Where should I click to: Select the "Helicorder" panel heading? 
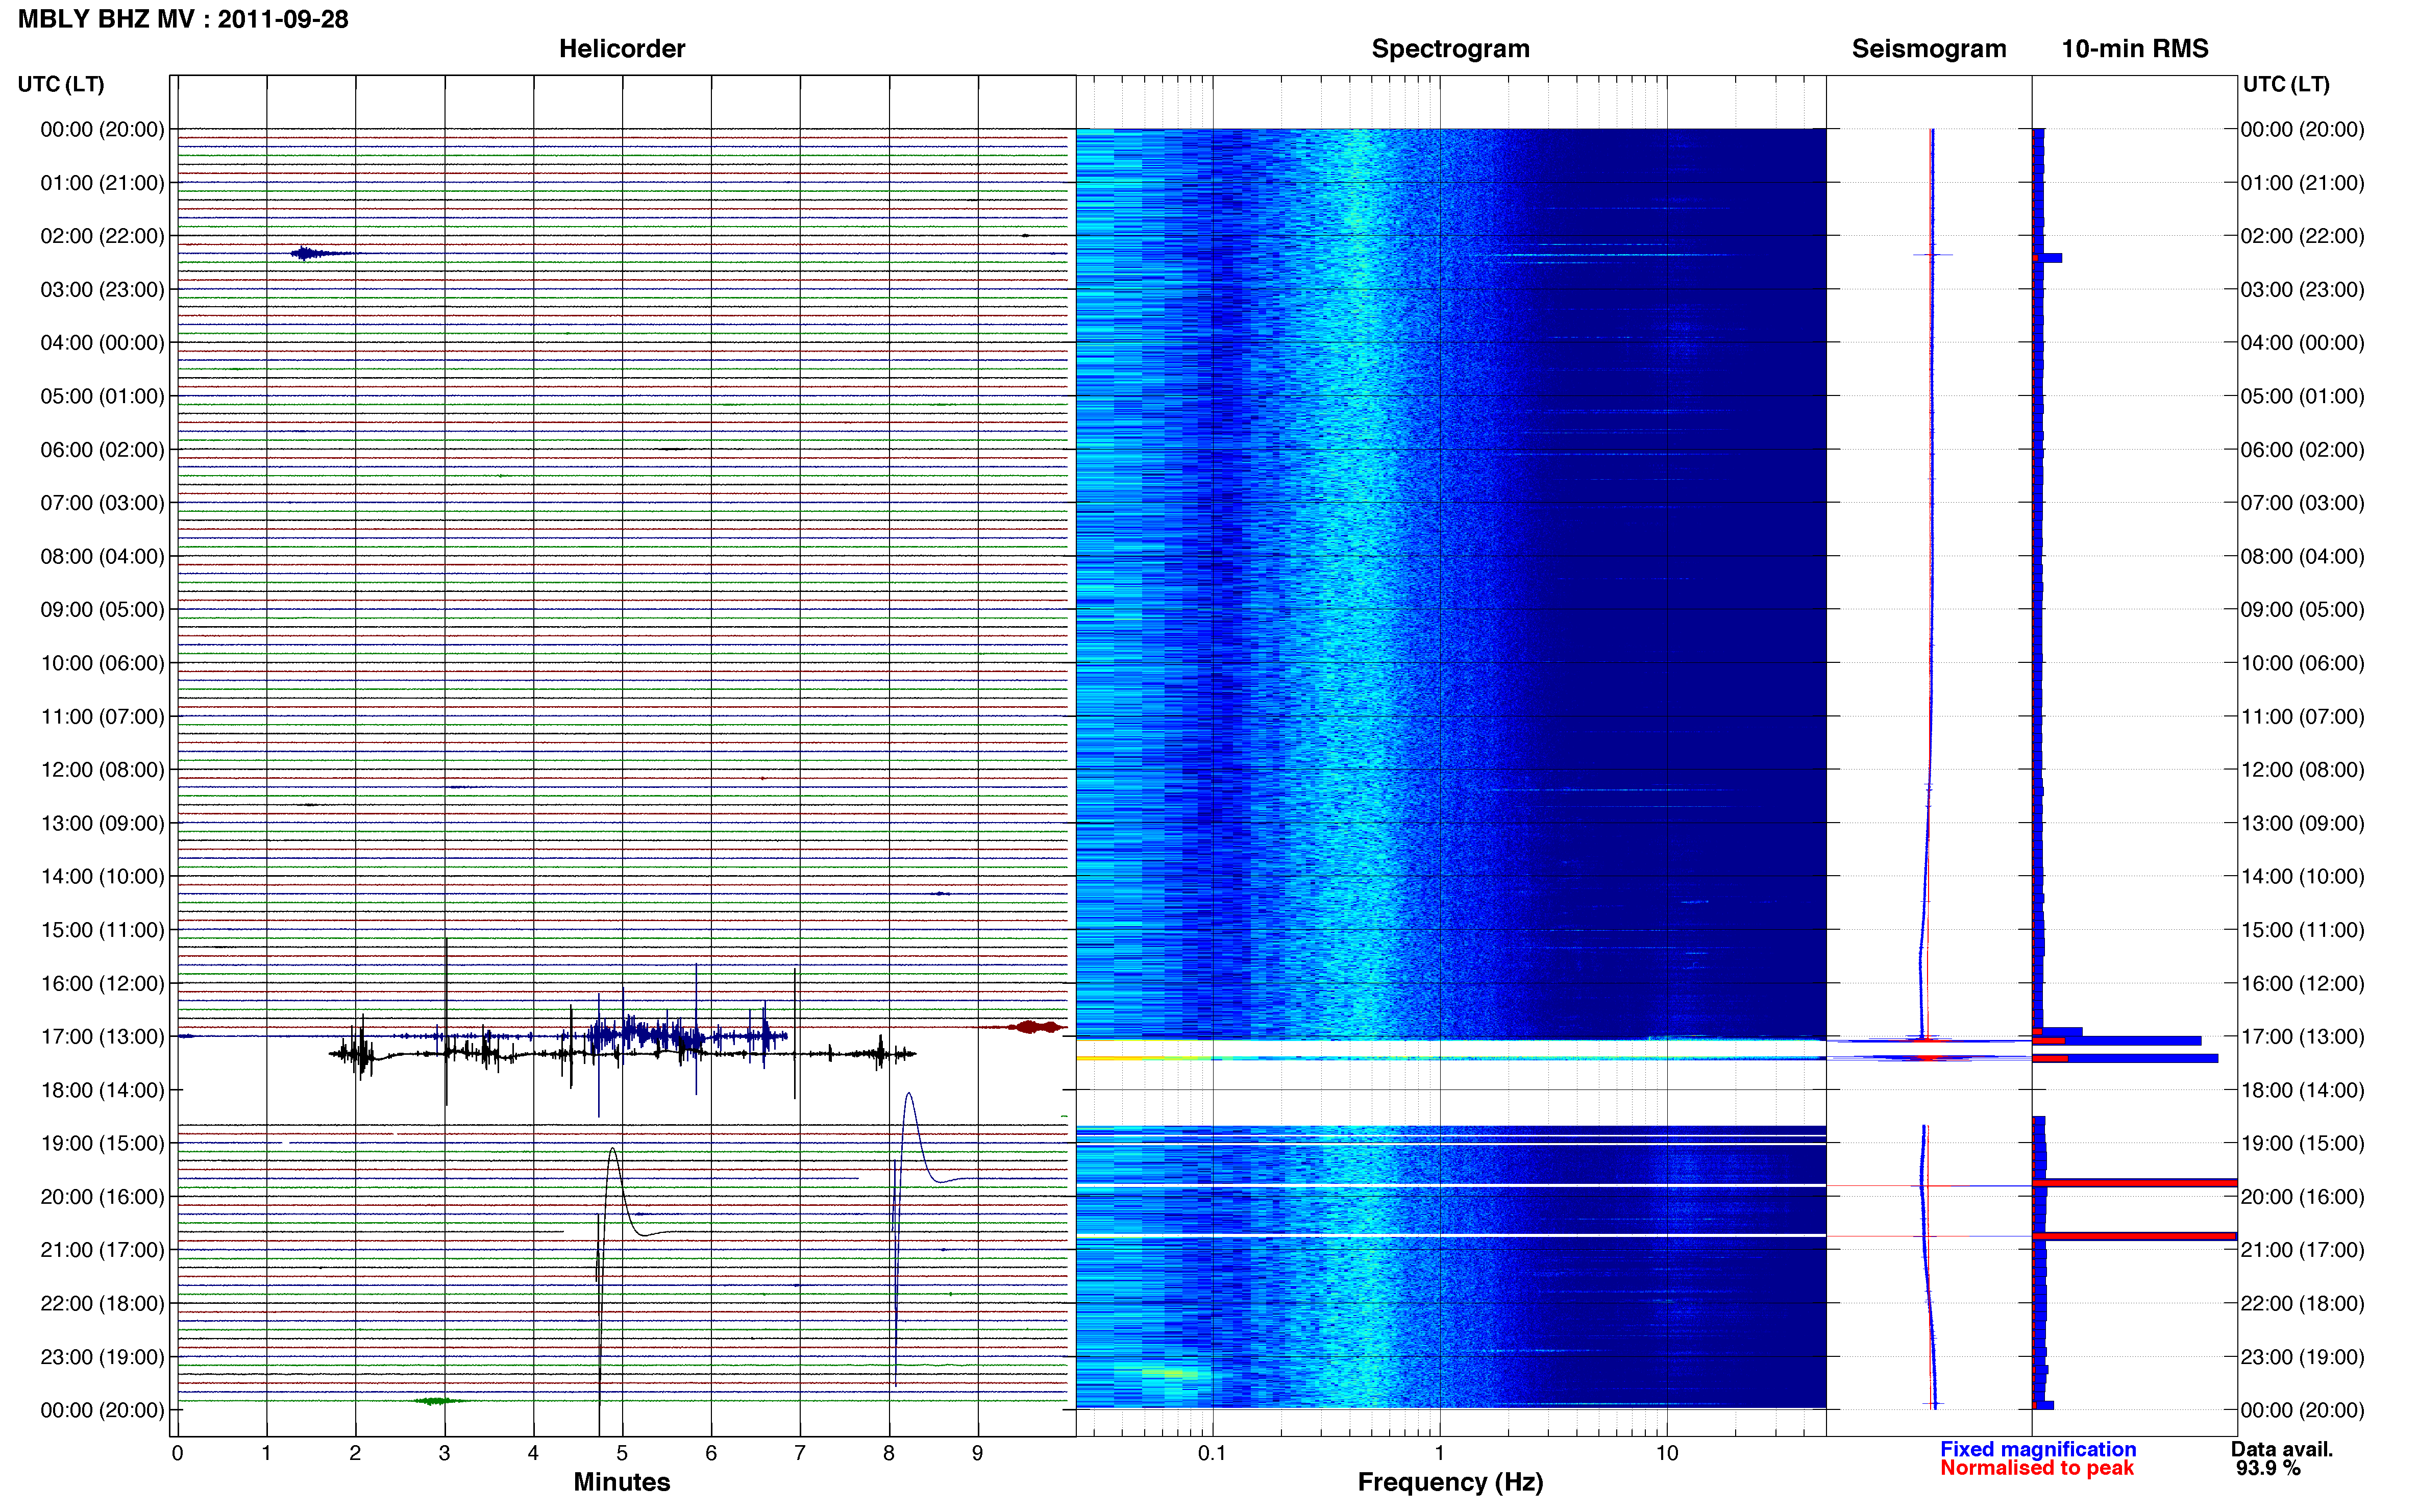coord(622,49)
